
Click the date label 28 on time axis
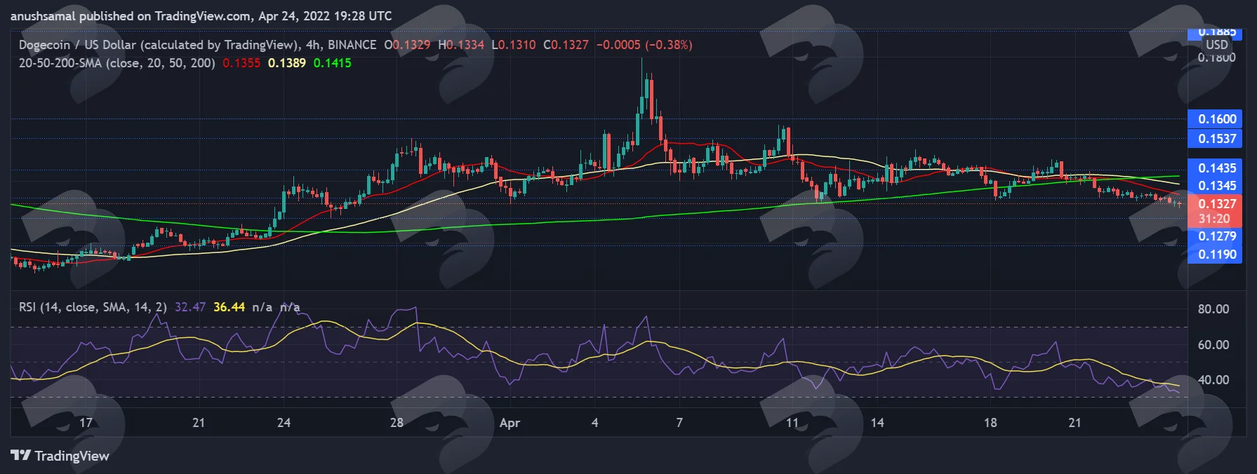point(397,423)
